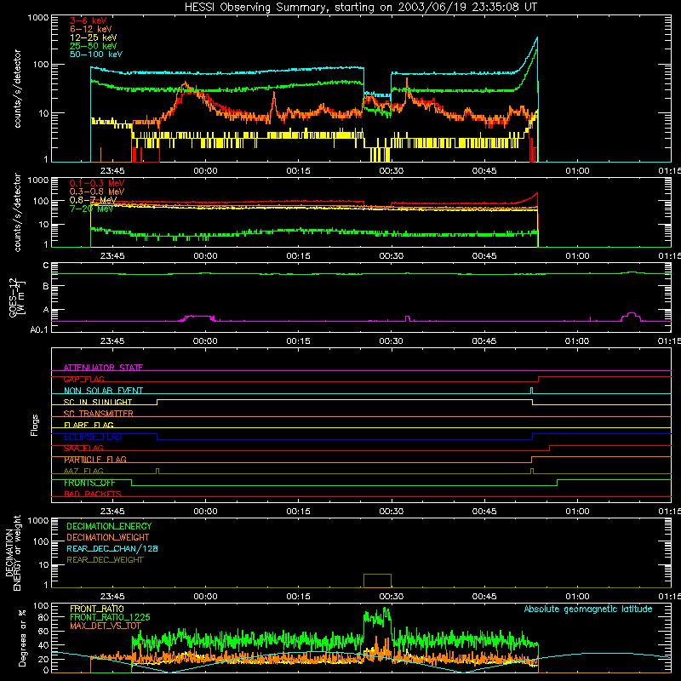The height and width of the screenshot is (681, 681).
Task: Click the 0.8-7 MeV legend label
Action: (x=93, y=200)
